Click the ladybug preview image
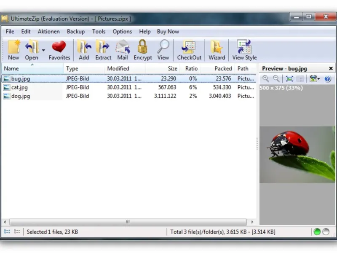337x253 pixels. click(297, 154)
